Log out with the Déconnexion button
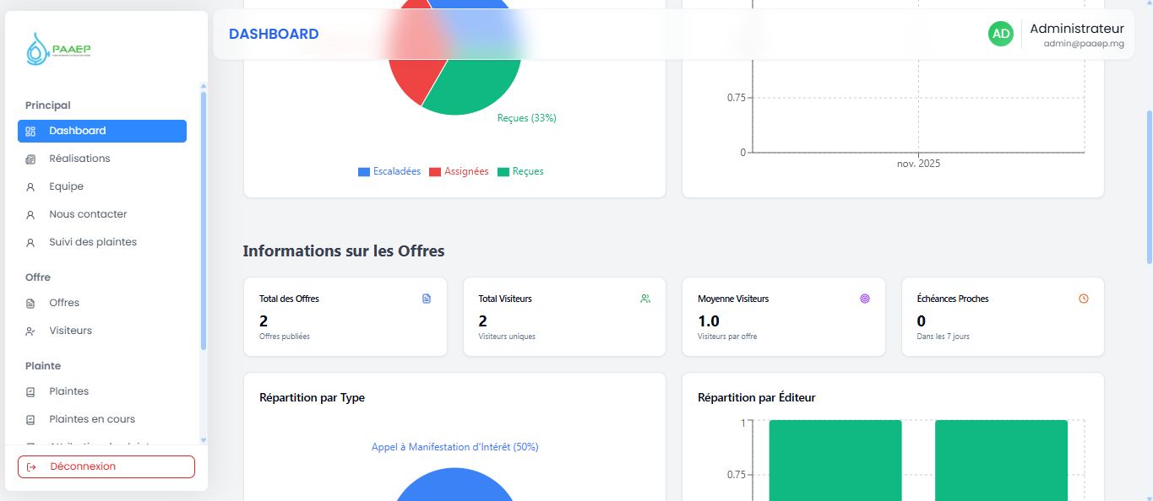1153x501 pixels. 106,466
